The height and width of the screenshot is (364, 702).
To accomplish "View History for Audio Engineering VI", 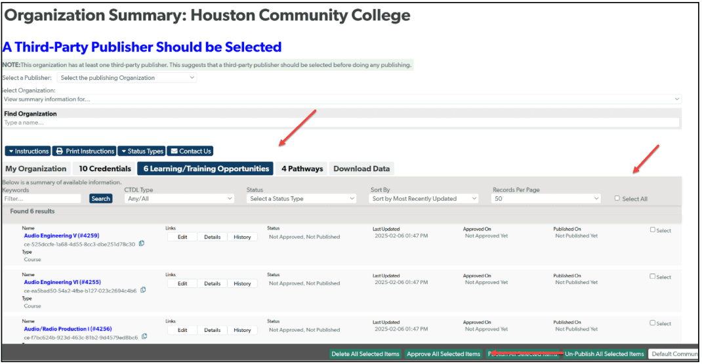I will [x=242, y=284].
